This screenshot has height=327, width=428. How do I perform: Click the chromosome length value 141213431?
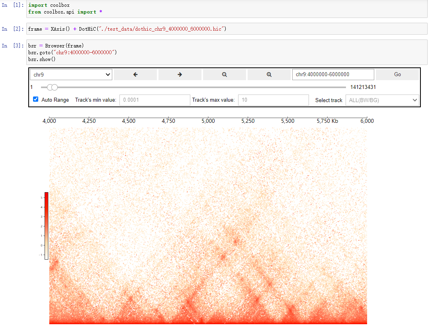click(x=363, y=87)
